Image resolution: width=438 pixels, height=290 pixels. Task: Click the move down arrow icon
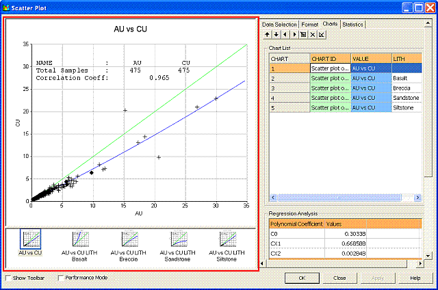tap(276, 34)
